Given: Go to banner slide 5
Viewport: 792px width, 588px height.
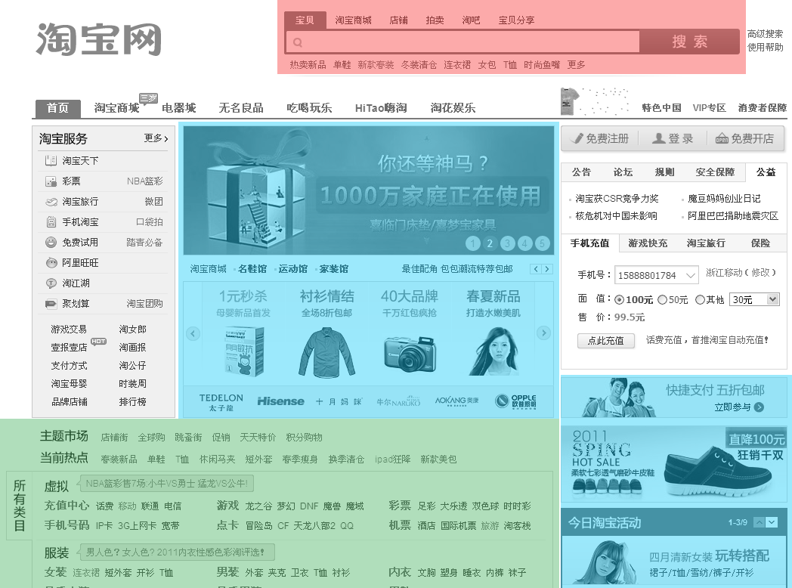Looking at the screenshot, I should [542, 243].
